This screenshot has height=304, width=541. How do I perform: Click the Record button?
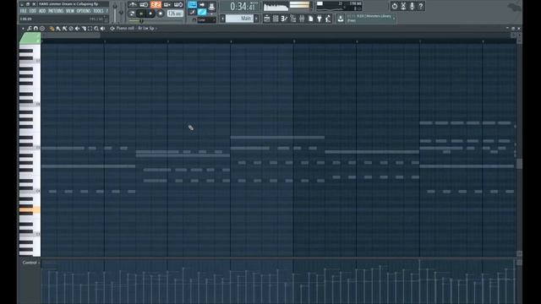[161, 14]
